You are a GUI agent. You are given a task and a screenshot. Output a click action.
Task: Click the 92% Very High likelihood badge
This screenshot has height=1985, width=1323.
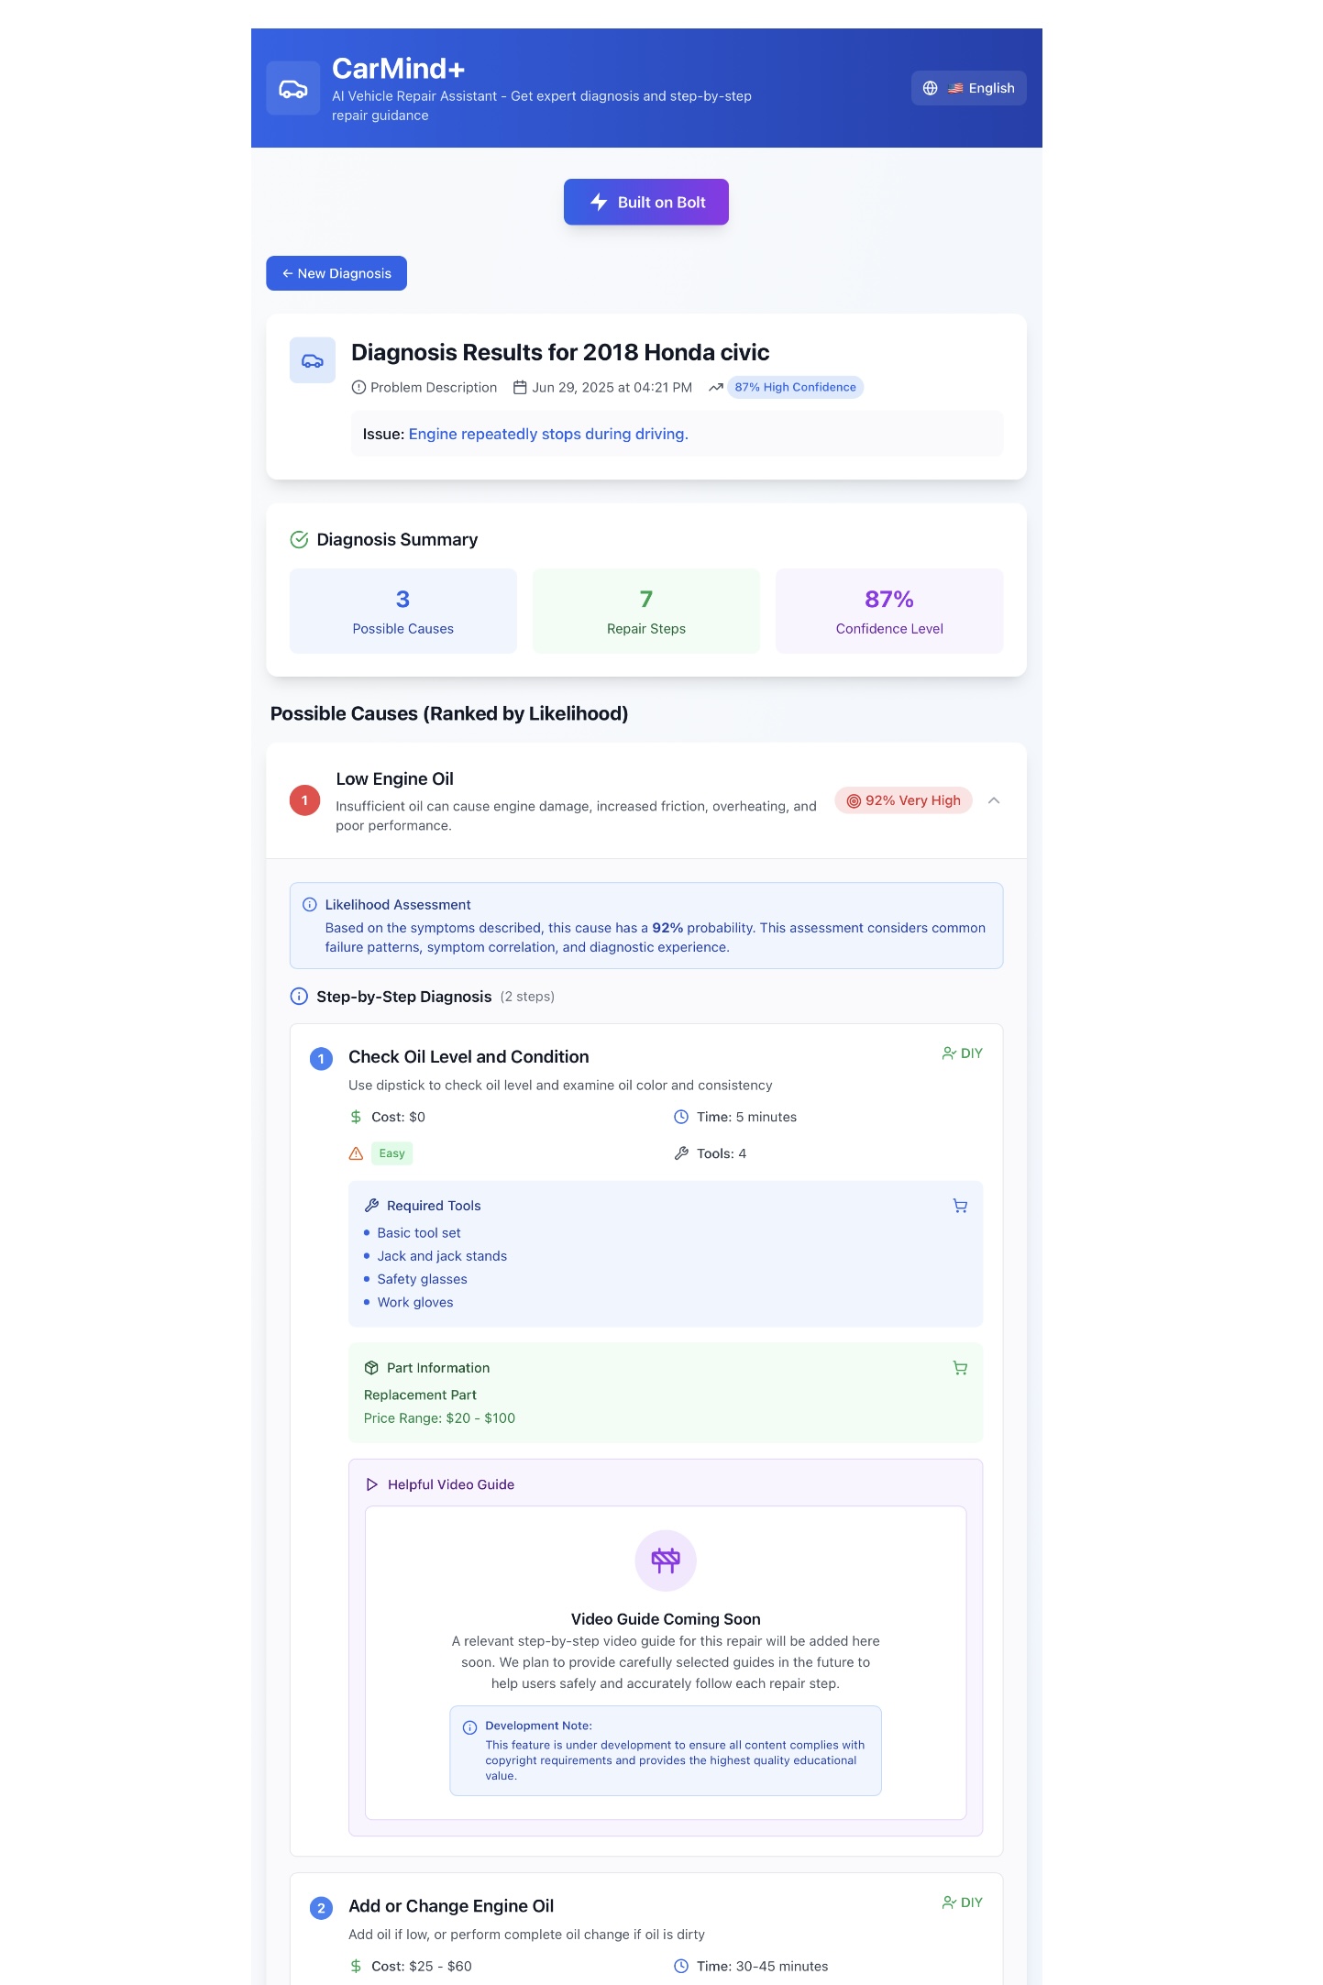click(903, 800)
